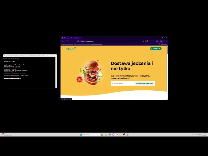Viewport: 208px width, 156px height.
Task: Click the Zaloguj się button
Action: [x=156, y=48]
